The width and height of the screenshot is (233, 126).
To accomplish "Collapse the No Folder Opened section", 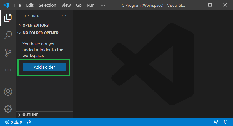I will pyautogui.click(x=44, y=33).
